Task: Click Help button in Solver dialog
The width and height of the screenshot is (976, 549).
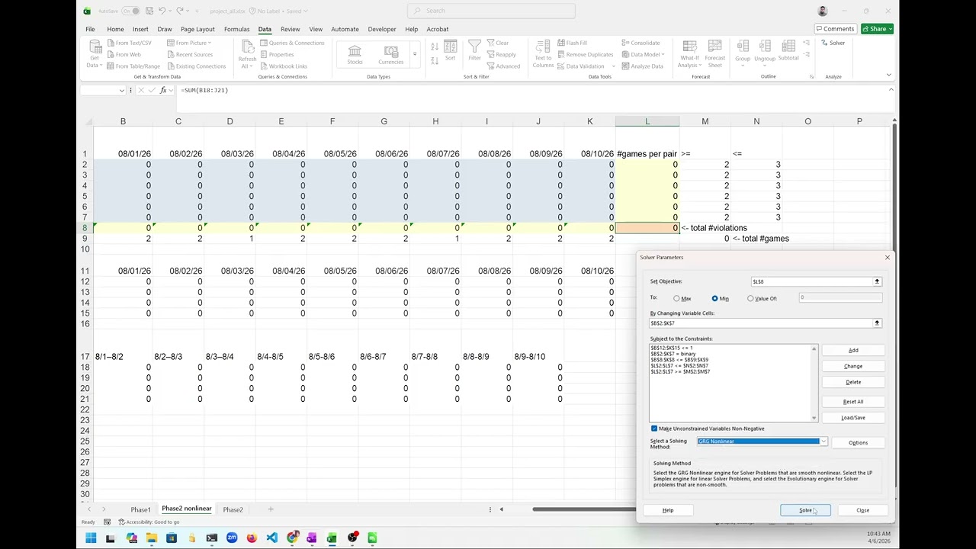Action: 668,510
